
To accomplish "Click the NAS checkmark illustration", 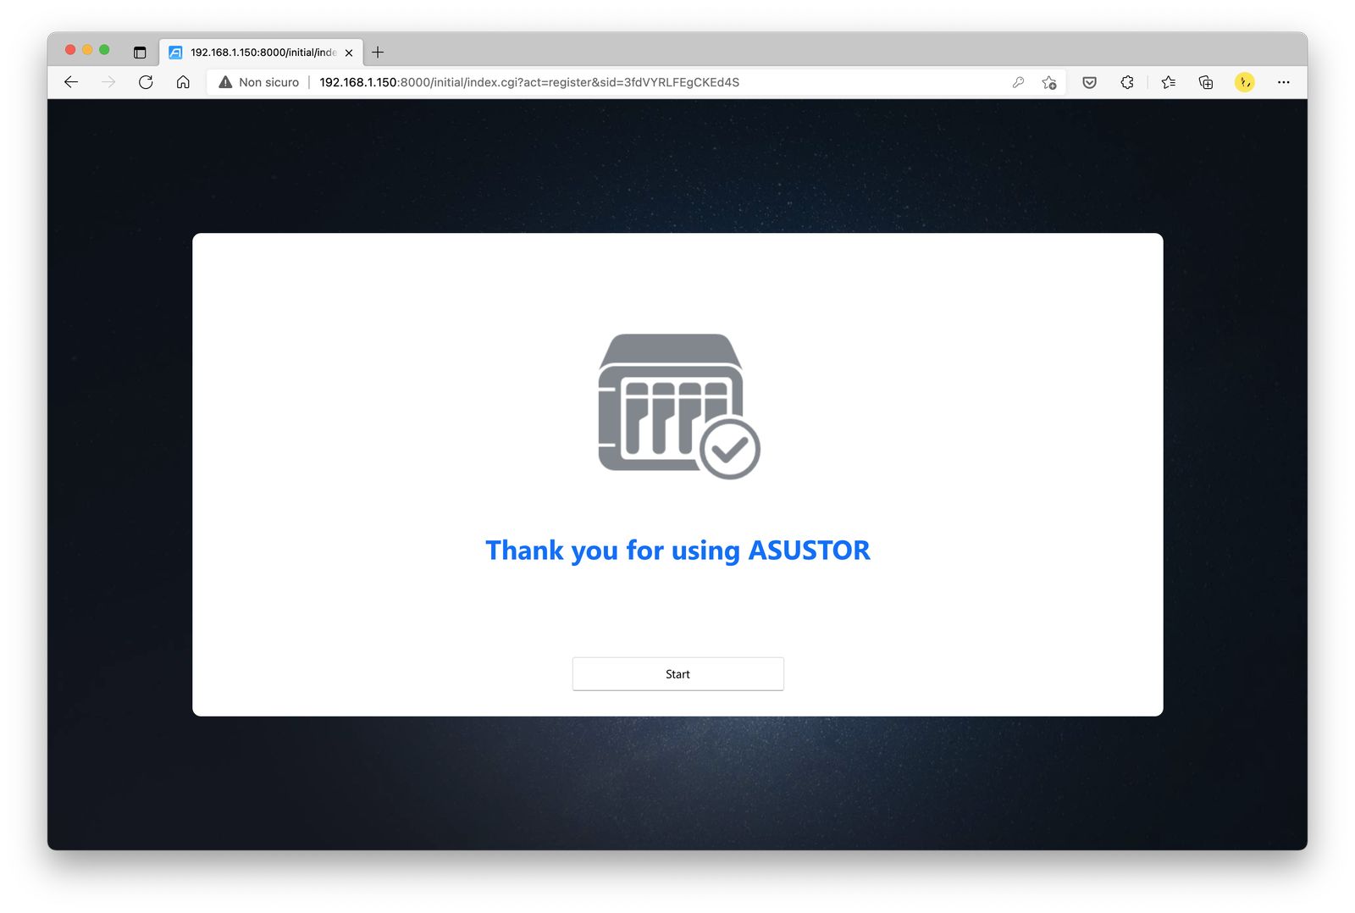I will [x=678, y=407].
